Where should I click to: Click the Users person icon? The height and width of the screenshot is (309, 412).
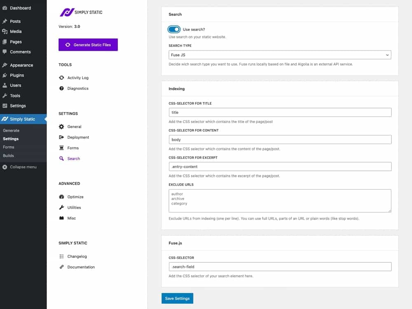(5, 85)
